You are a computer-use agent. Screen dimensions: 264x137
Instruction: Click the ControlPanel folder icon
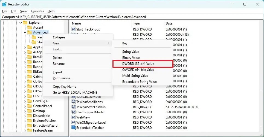click(x=30, y=106)
